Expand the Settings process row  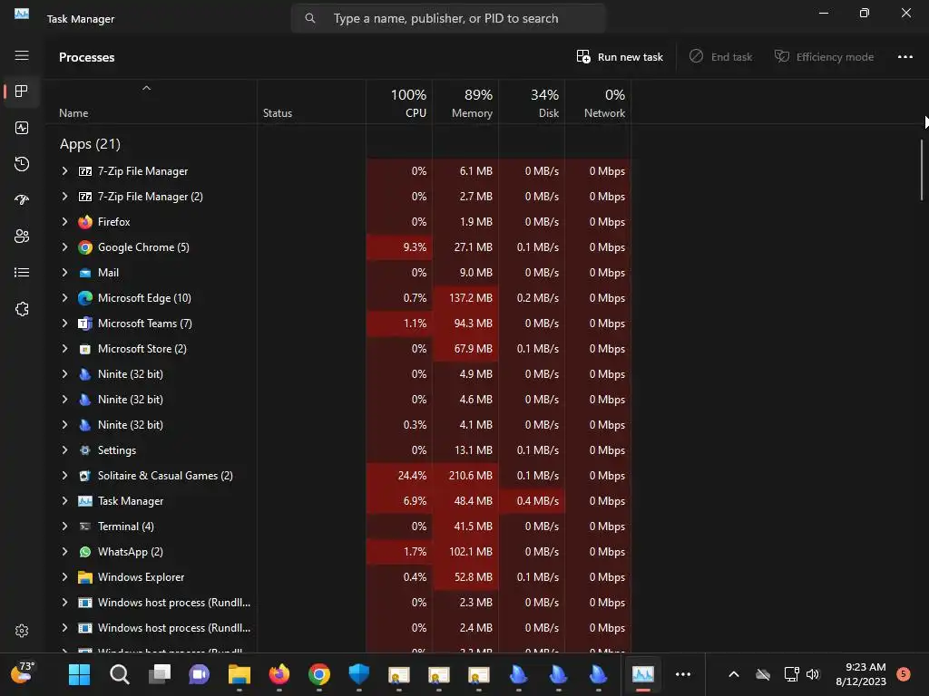pyautogui.click(x=64, y=450)
